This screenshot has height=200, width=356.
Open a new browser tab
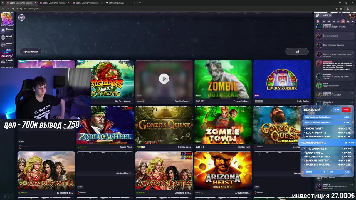point(140,3)
